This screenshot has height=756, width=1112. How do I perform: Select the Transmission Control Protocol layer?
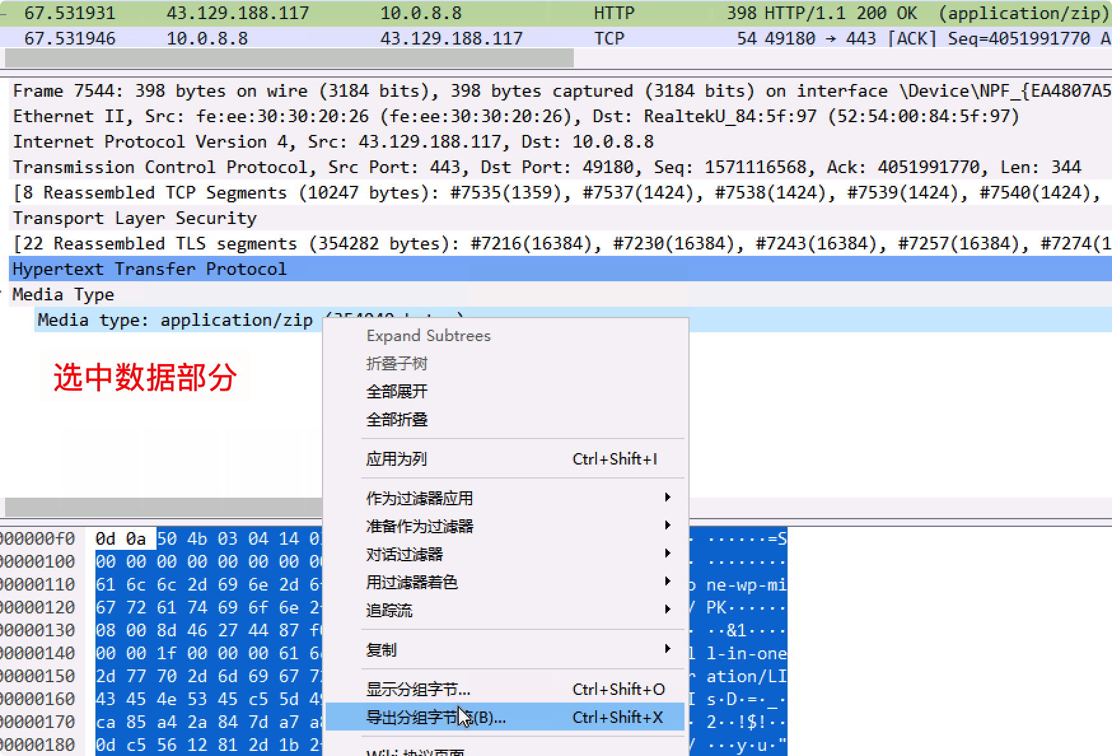[254, 167]
